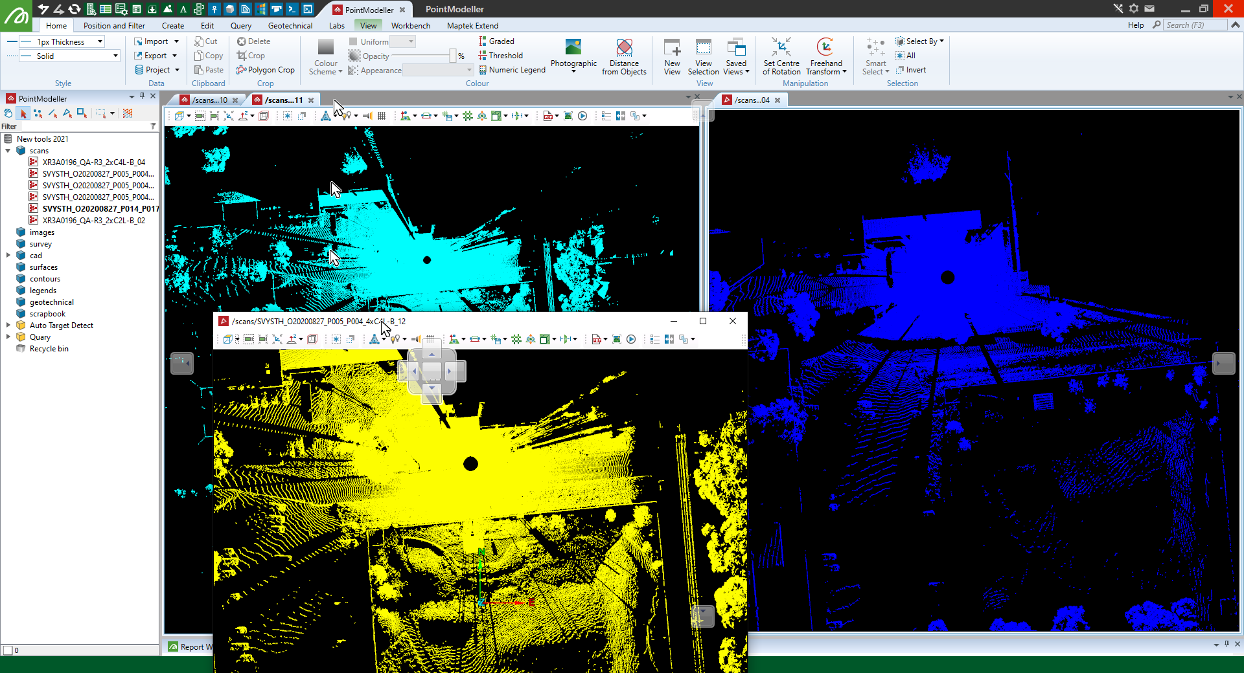The width and height of the screenshot is (1244, 673).
Task: Click Set Centre of Rotation icon
Action: [x=781, y=49]
